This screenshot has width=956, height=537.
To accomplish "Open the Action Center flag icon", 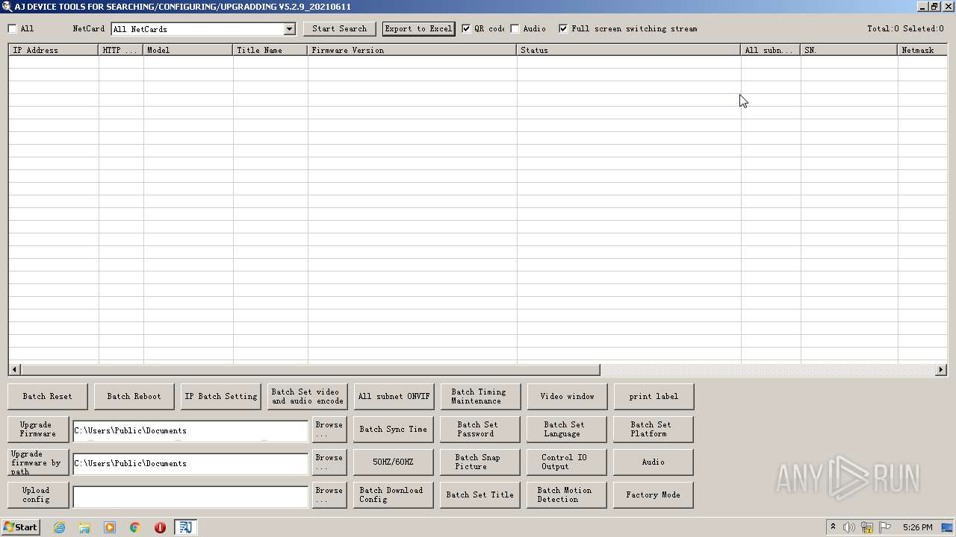I will [885, 527].
